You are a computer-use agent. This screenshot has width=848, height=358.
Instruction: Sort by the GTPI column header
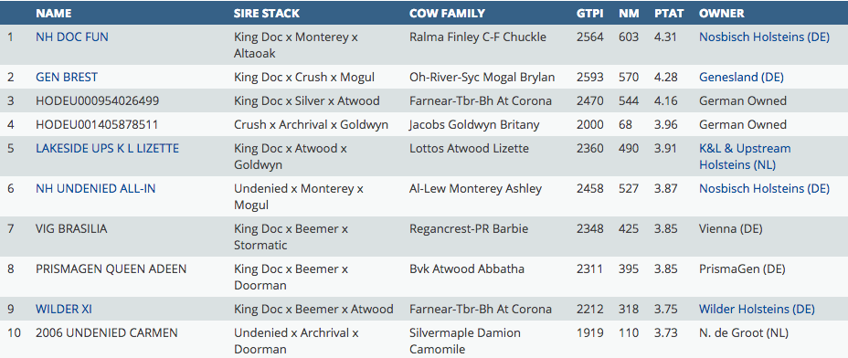pyautogui.click(x=589, y=14)
